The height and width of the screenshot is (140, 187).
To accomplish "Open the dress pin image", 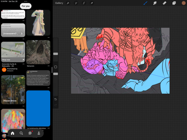I will pos(38,22).
